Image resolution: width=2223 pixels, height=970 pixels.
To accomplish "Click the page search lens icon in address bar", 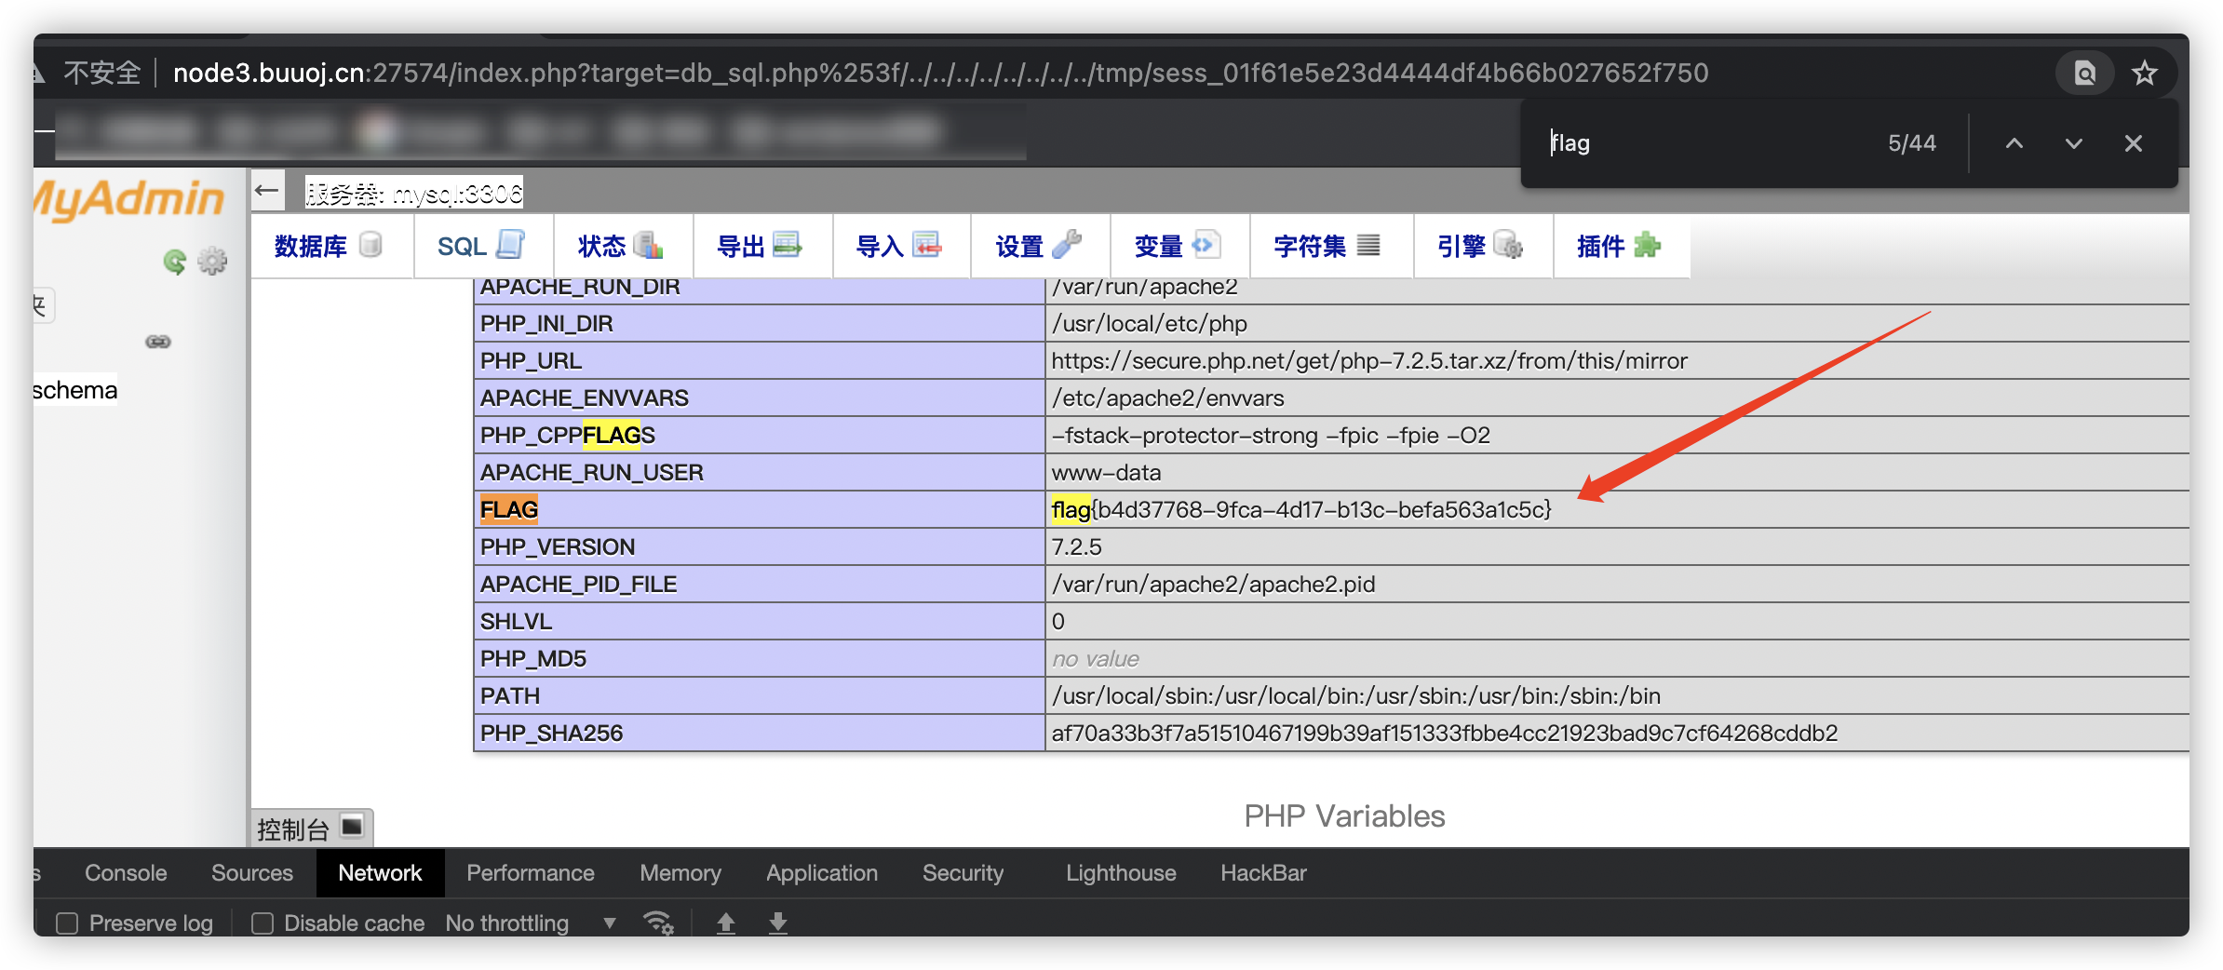I will 2085,73.
